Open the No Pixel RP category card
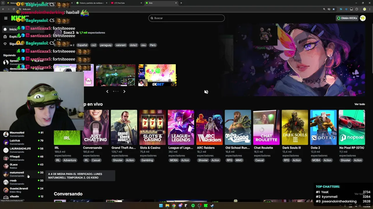373x209 pixels. pos(352,127)
